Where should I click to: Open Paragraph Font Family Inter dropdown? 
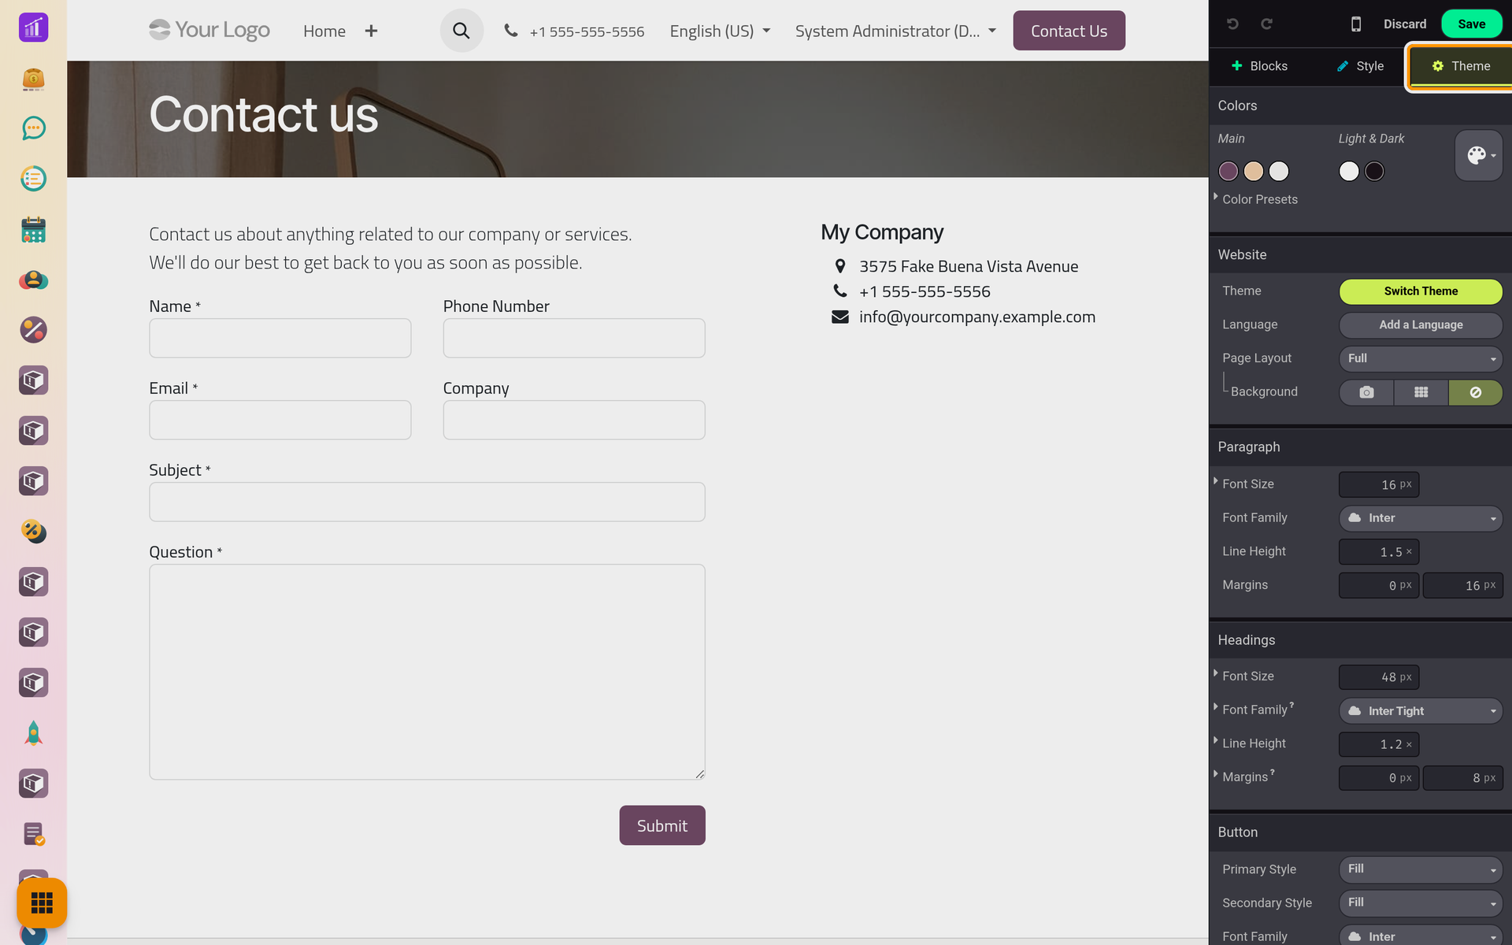(1421, 518)
